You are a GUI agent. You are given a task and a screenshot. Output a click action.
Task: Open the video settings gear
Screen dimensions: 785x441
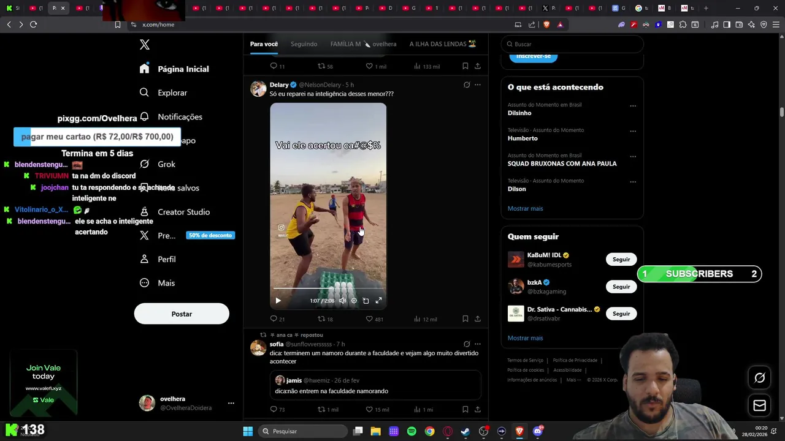point(354,301)
